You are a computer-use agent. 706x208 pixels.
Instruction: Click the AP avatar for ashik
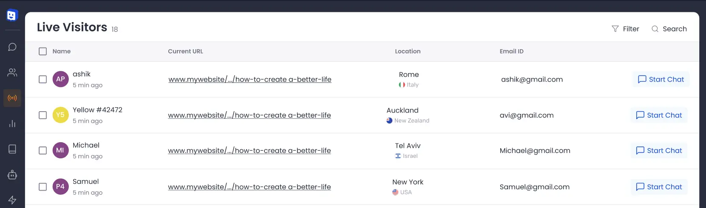(60, 79)
